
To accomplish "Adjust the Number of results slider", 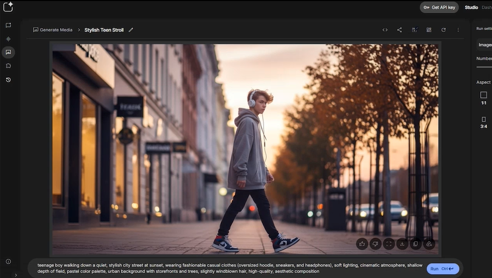I will (484, 67).
